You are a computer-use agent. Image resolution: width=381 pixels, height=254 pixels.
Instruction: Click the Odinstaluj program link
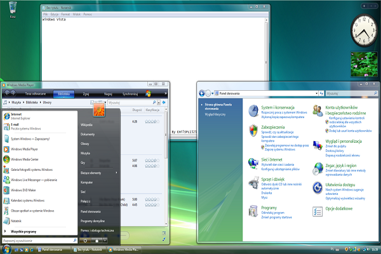pyautogui.click(x=272, y=213)
